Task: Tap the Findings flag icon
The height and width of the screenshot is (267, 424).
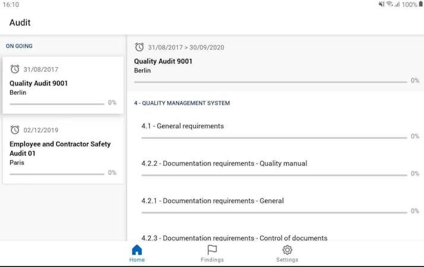Action: (x=212, y=250)
